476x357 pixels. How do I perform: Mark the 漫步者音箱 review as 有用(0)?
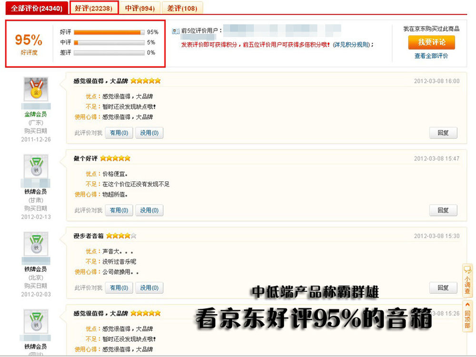pos(119,288)
